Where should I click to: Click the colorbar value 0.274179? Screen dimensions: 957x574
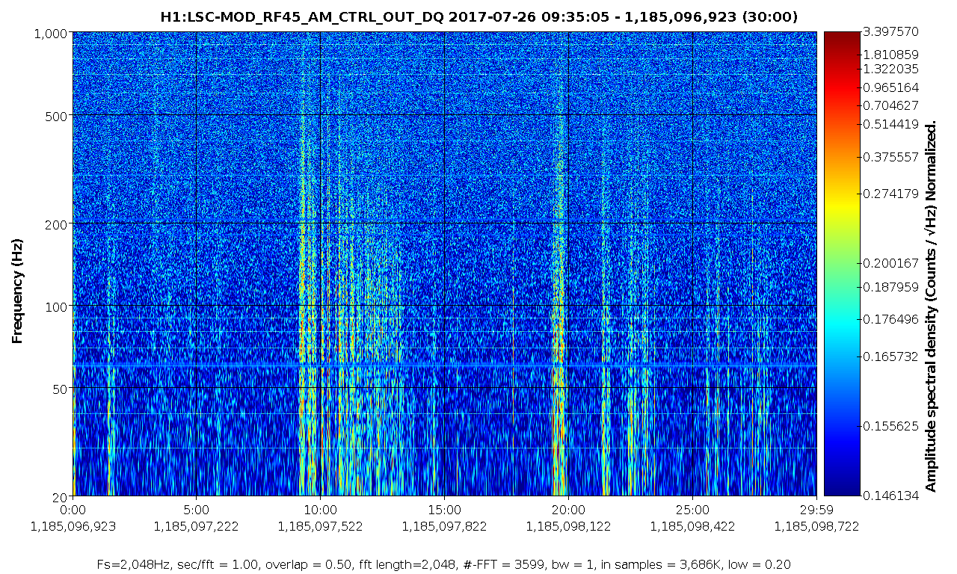[x=890, y=194]
